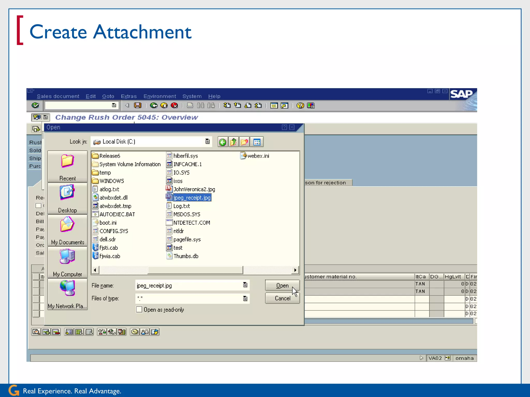This screenshot has width=530, height=397.
Task: Open the SAP command field history dropdown
Action: click(114, 105)
